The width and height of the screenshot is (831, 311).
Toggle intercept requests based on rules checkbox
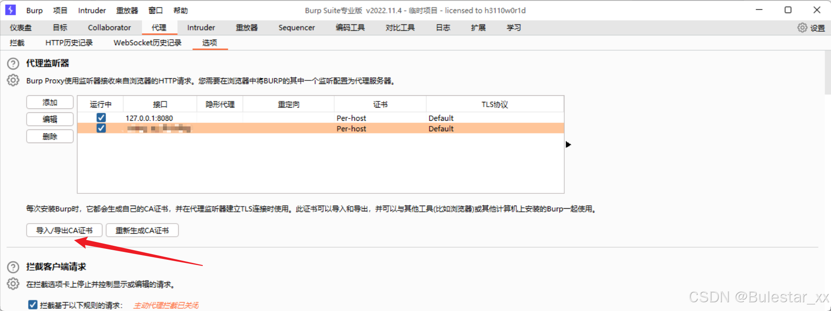click(32, 304)
